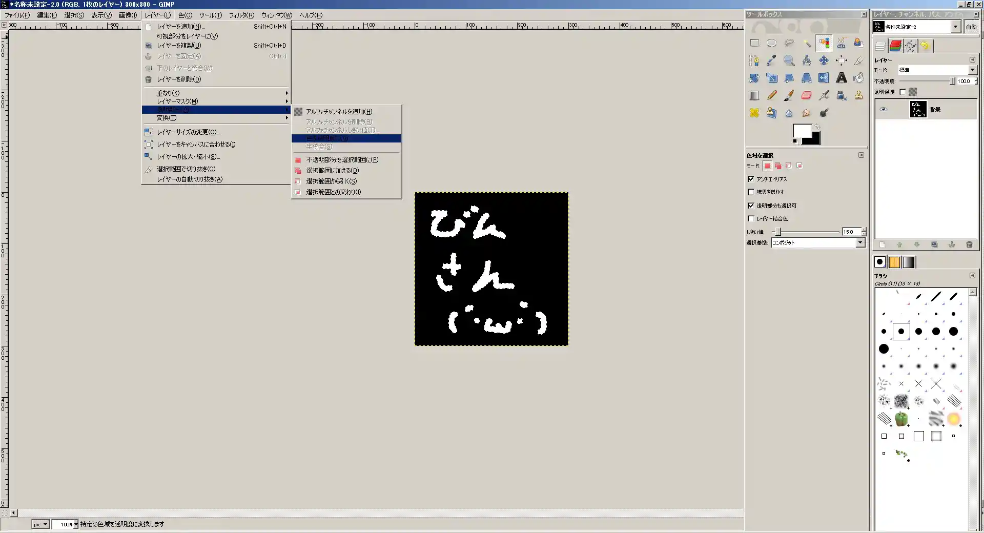Open the フィルタ(R) menu

tap(241, 15)
